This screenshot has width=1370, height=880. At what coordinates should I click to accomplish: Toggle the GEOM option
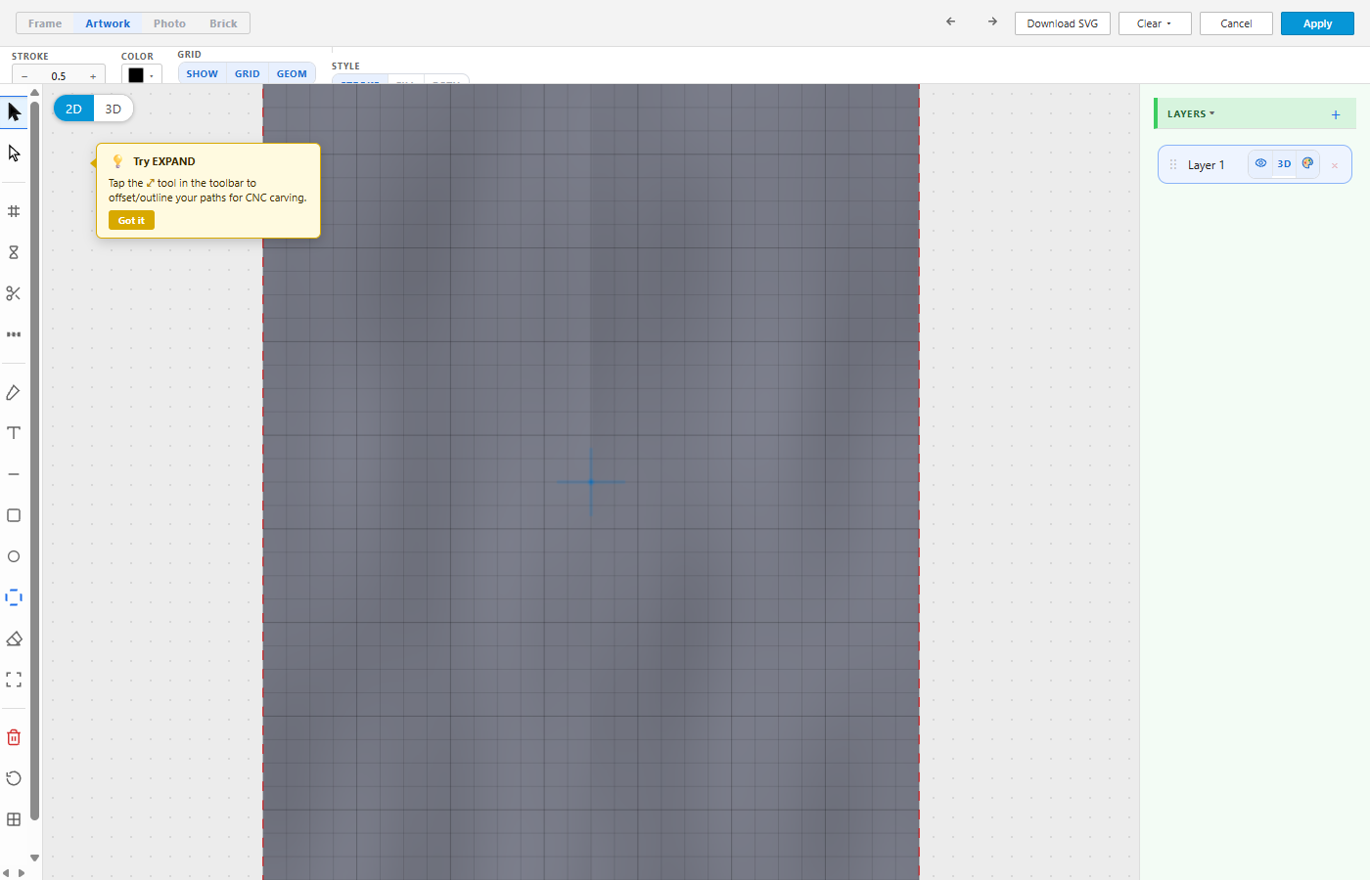pyautogui.click(x=292, y=73)
